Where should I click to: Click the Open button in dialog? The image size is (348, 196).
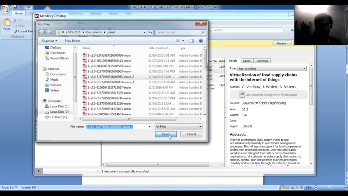(166, 134)
